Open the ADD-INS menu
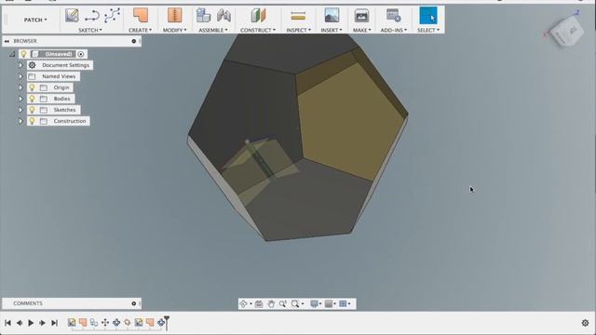Screen dimensions: 596x335 [393, 30]
